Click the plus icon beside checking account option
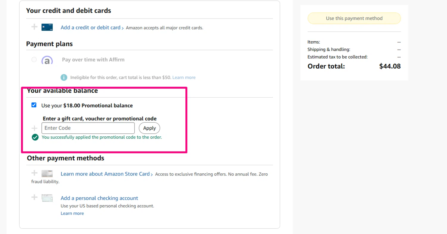The height and width of the screenshot is (234, 447). [34, 197]
